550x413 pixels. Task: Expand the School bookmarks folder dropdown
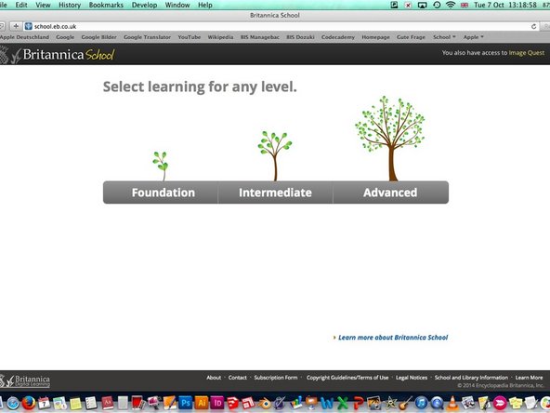point(444,37)
